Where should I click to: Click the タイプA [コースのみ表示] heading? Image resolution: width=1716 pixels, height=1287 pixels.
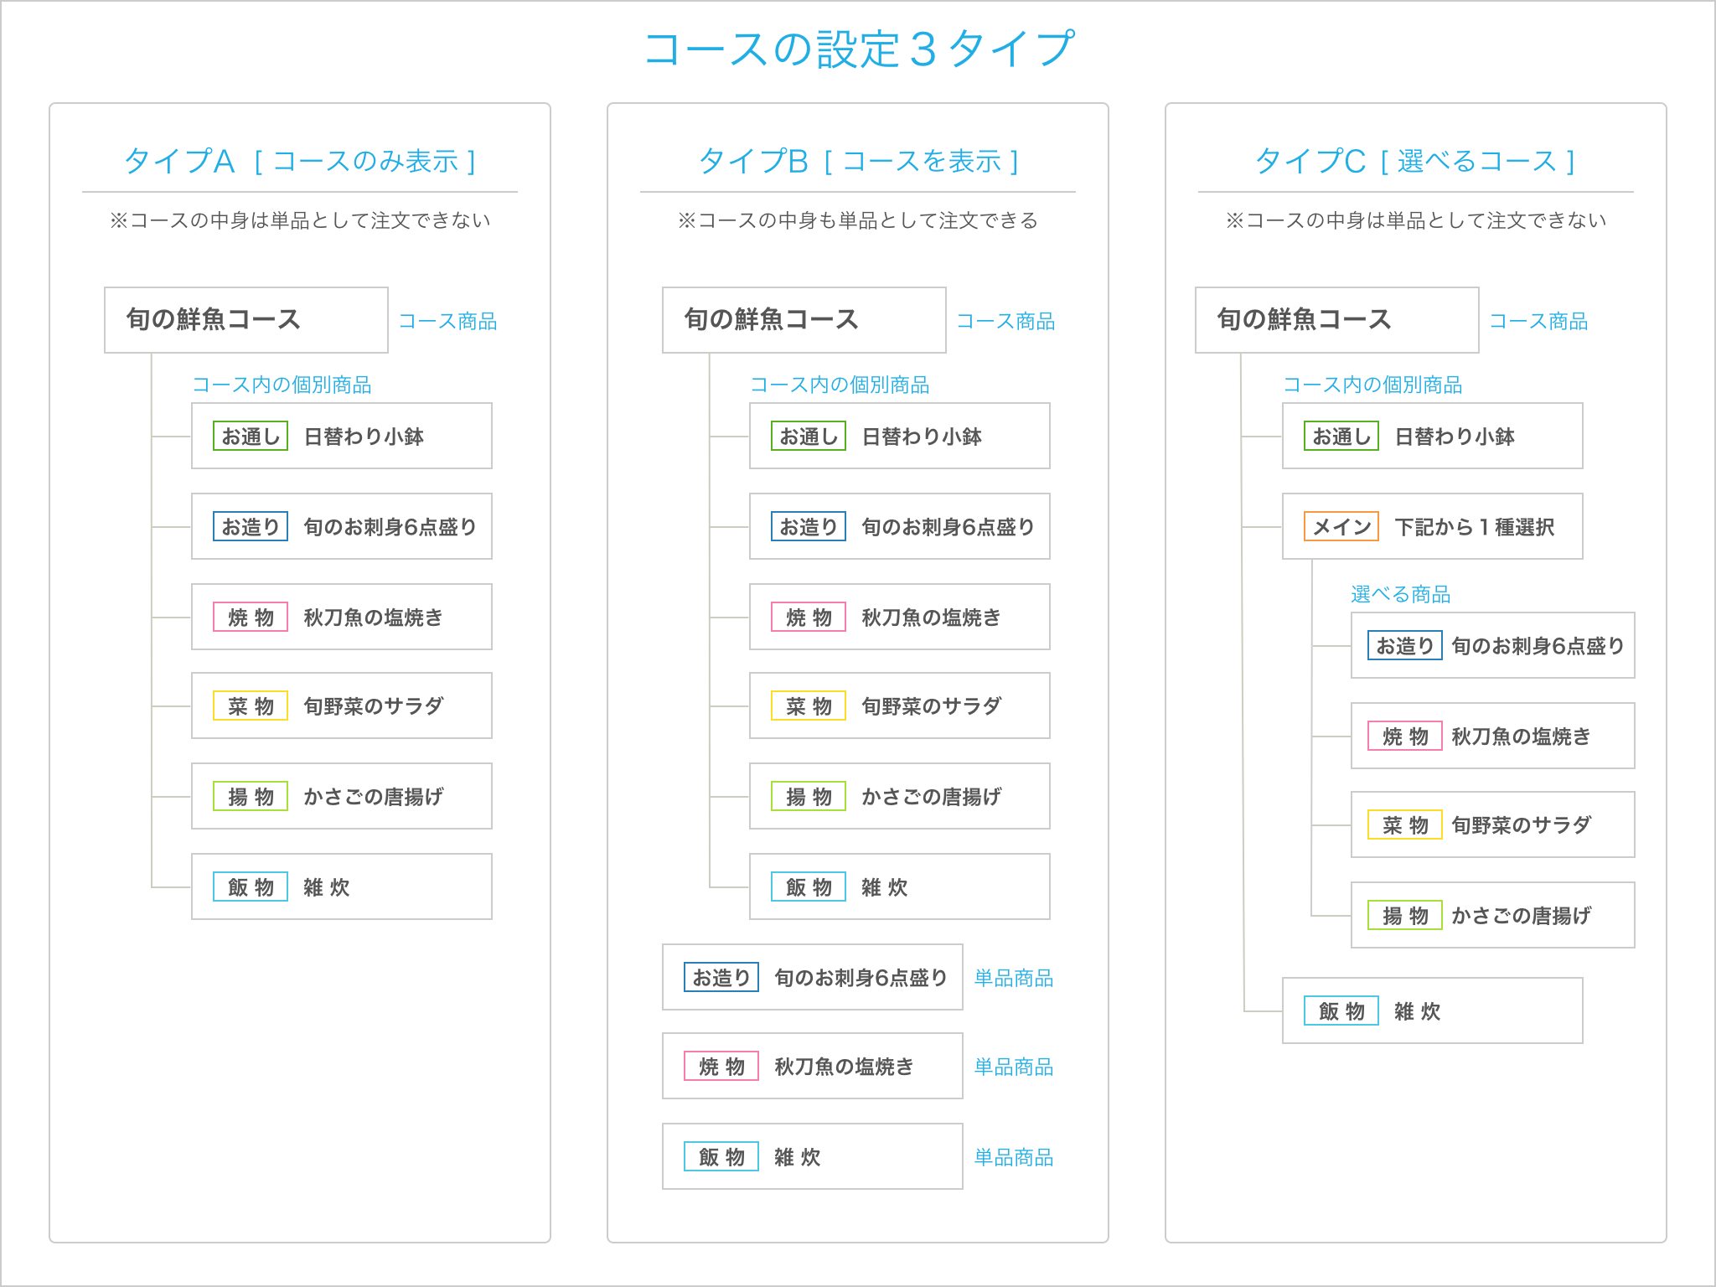[x=300, y=161]
